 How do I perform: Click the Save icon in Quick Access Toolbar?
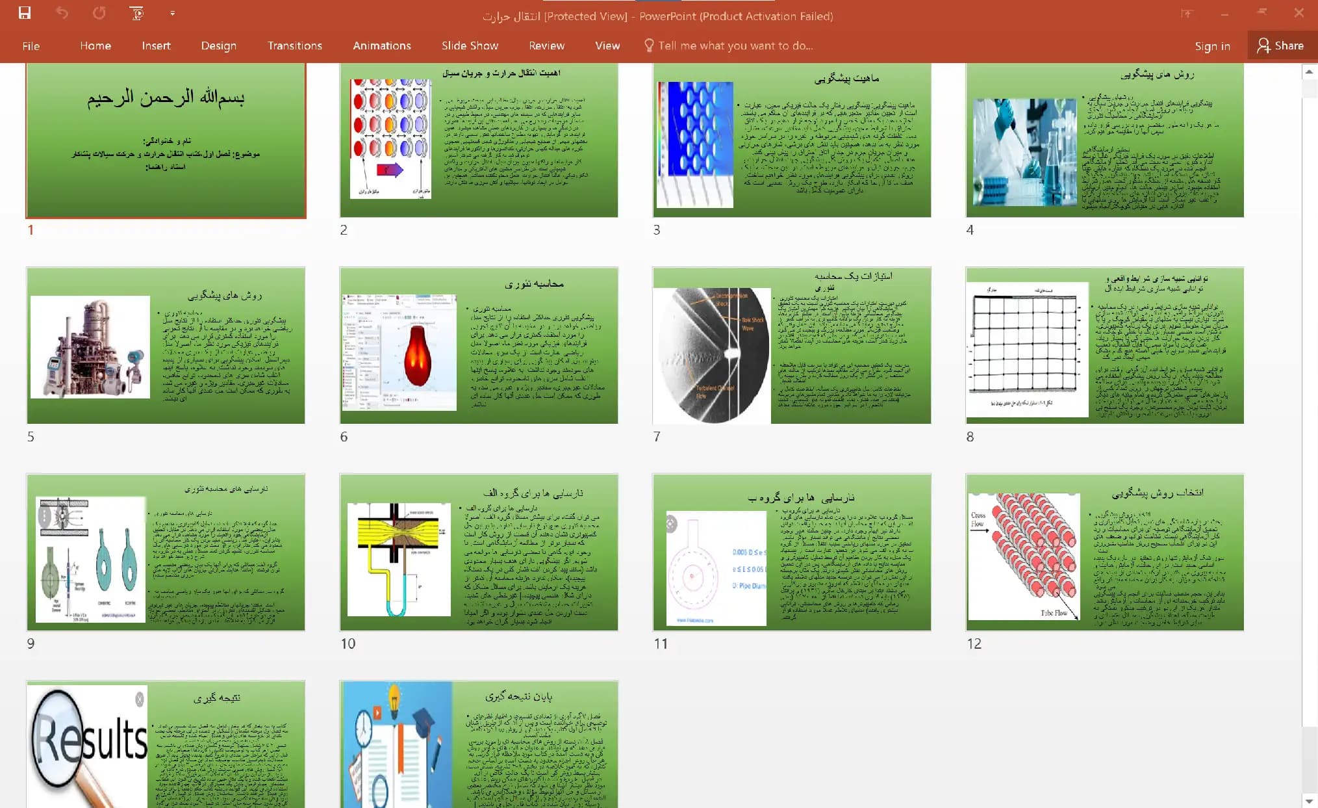pyautogui.click(x=25, y=13)
